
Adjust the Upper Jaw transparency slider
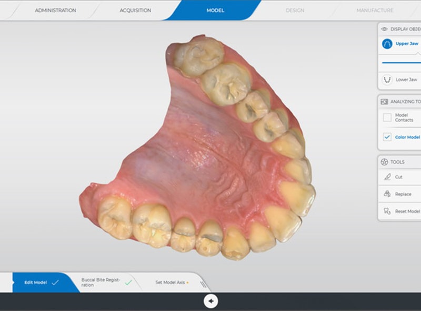tap(401, 62)
